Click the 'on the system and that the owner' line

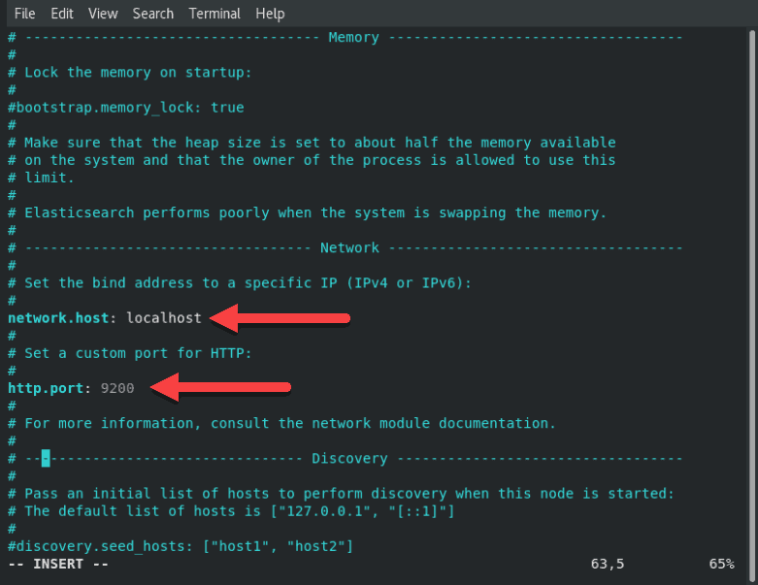(x=312, y=160)
